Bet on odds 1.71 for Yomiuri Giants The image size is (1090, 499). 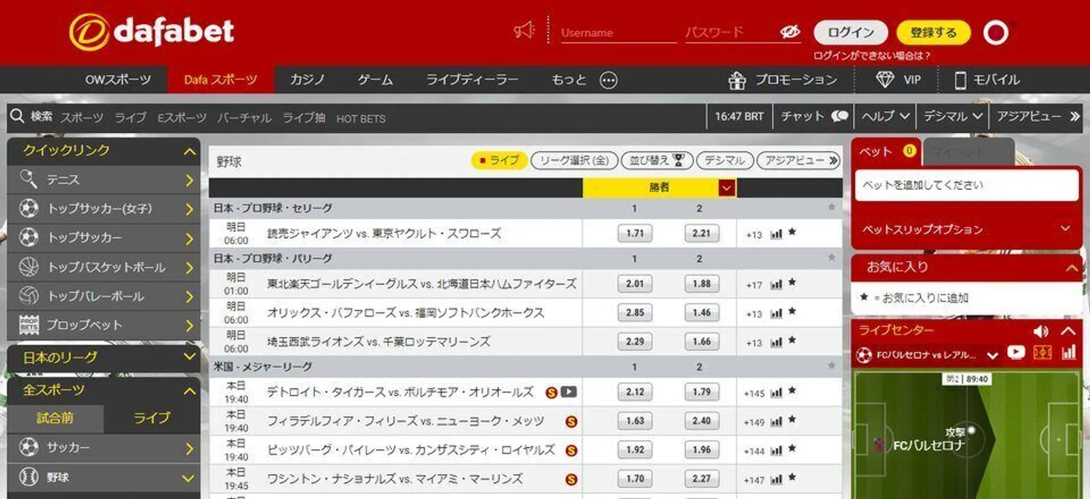pos(635,233)
